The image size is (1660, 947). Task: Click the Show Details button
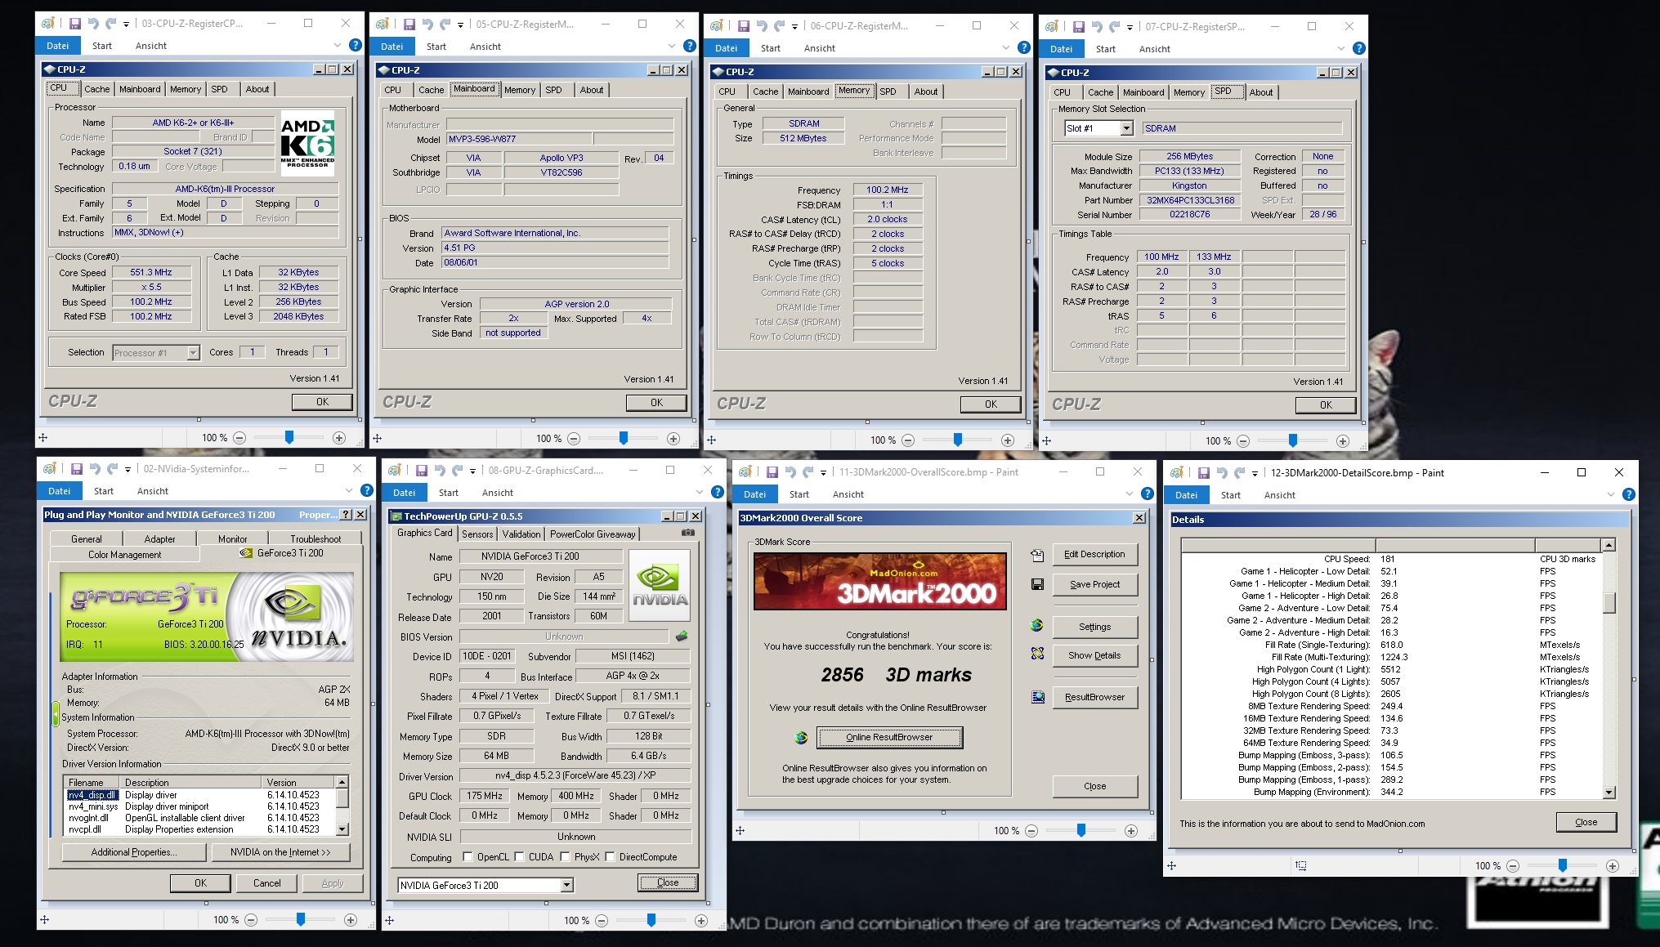point(1094,655)
